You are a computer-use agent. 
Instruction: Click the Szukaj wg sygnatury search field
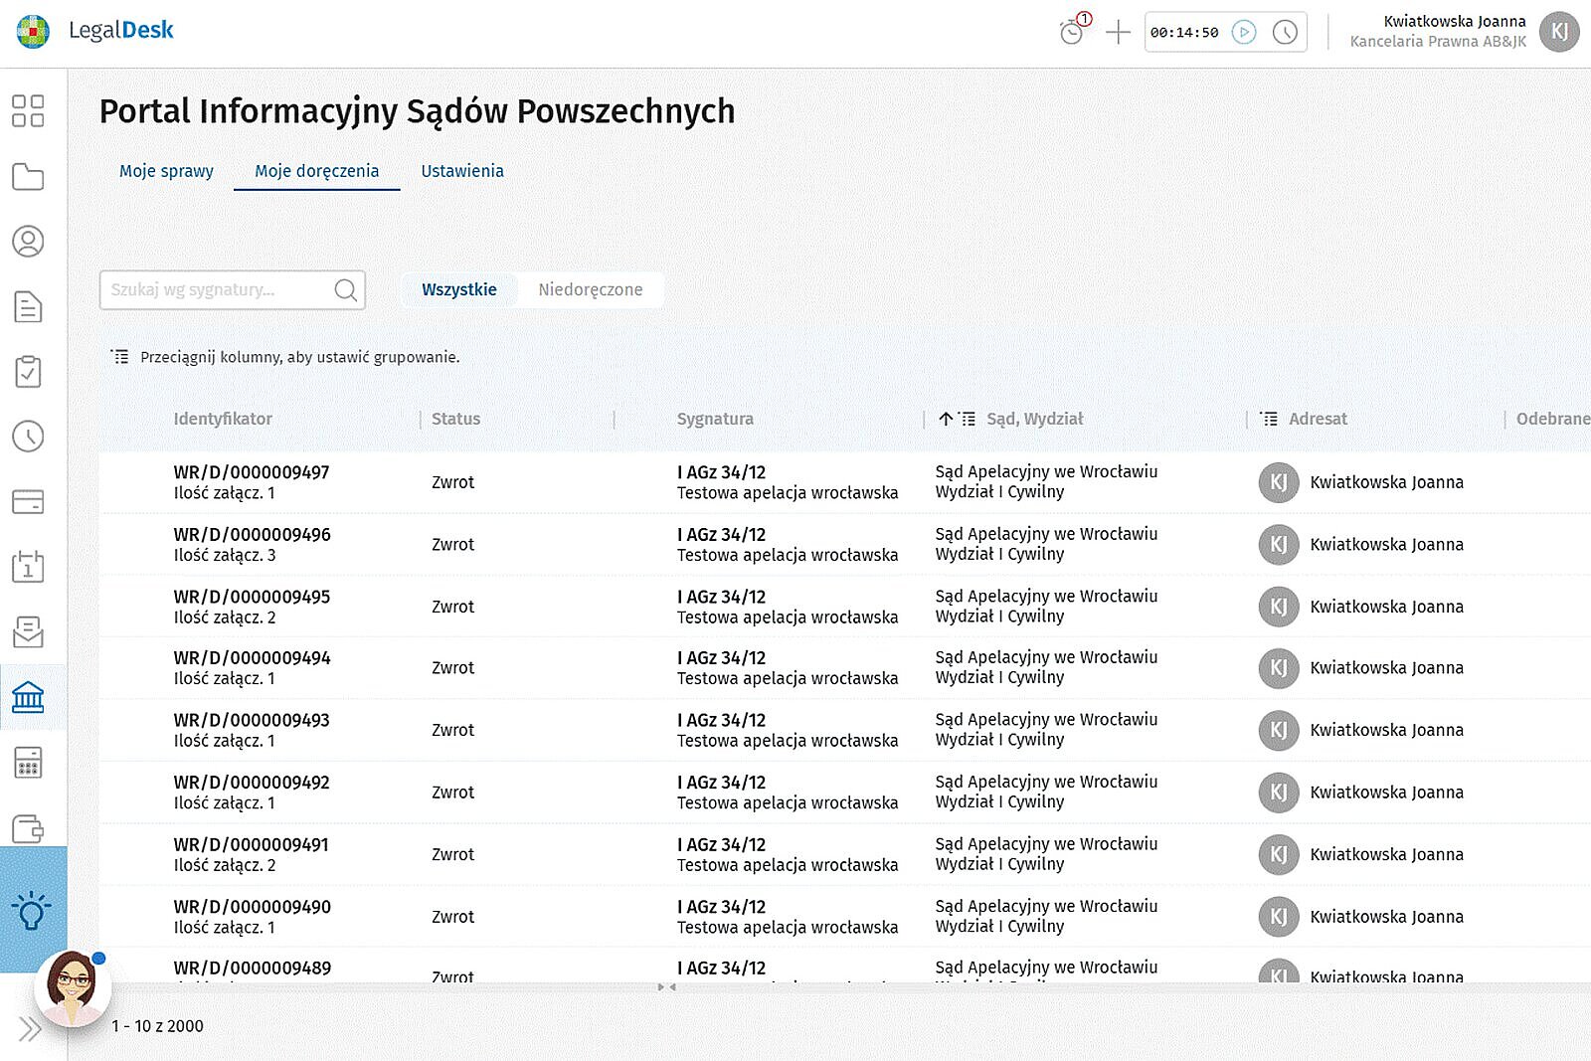click(219, 290)
